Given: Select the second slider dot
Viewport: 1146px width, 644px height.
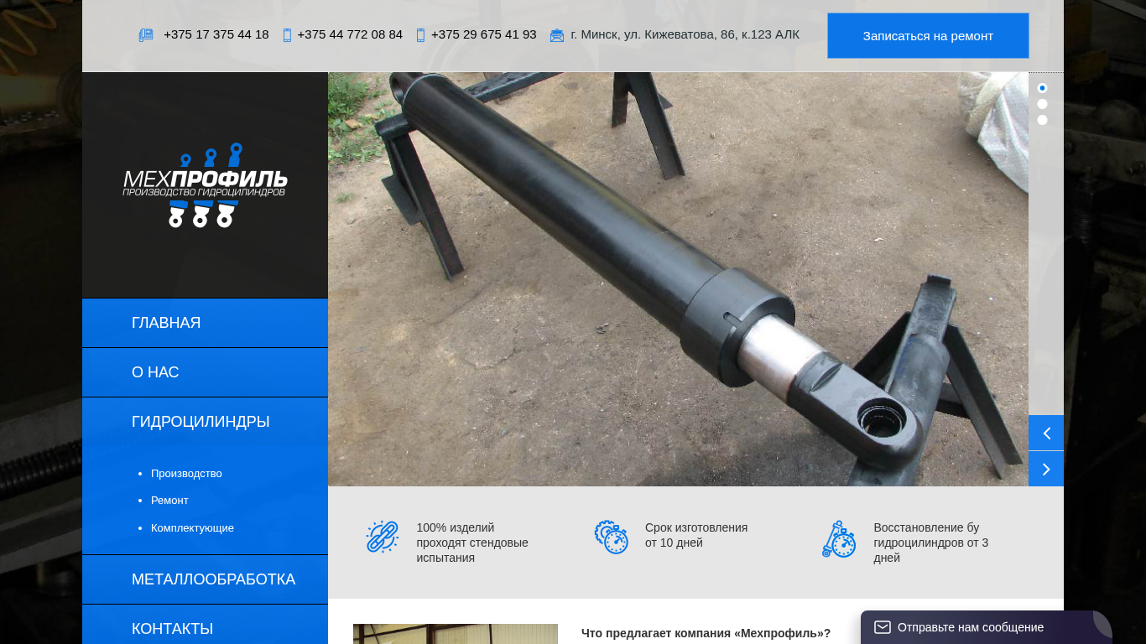Looking at the screenshot, I should point(1042,104).
